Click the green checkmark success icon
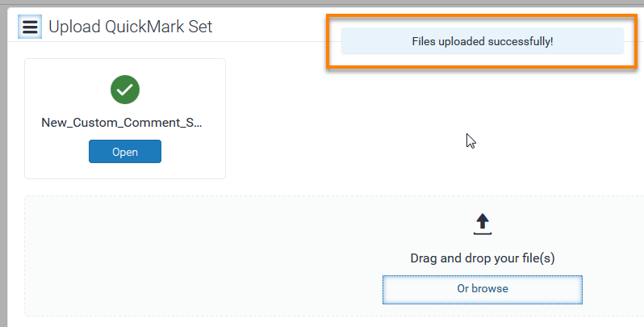The image size is (644, 327). 125,90
